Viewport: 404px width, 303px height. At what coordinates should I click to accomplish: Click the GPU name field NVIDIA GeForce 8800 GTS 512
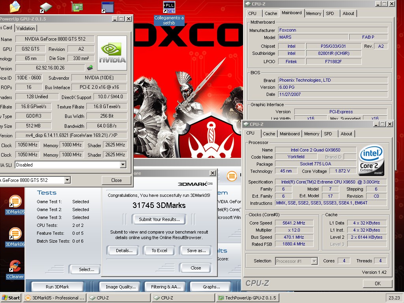click(55, 39)
